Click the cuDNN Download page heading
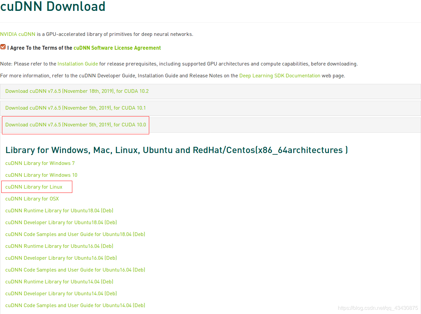Image resolution: width=421 pixels, height=314 pixels. (x=53, y=7)
